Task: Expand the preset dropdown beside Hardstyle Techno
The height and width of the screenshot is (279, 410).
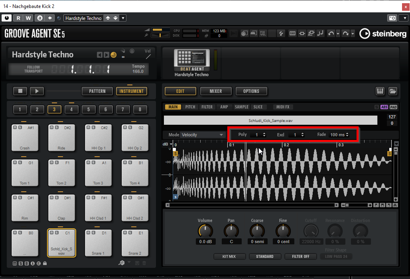Action: click(x=123, y=18)
